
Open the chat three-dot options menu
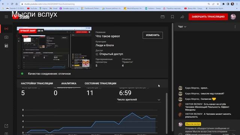pyautogui.click(x=235, y=27)
